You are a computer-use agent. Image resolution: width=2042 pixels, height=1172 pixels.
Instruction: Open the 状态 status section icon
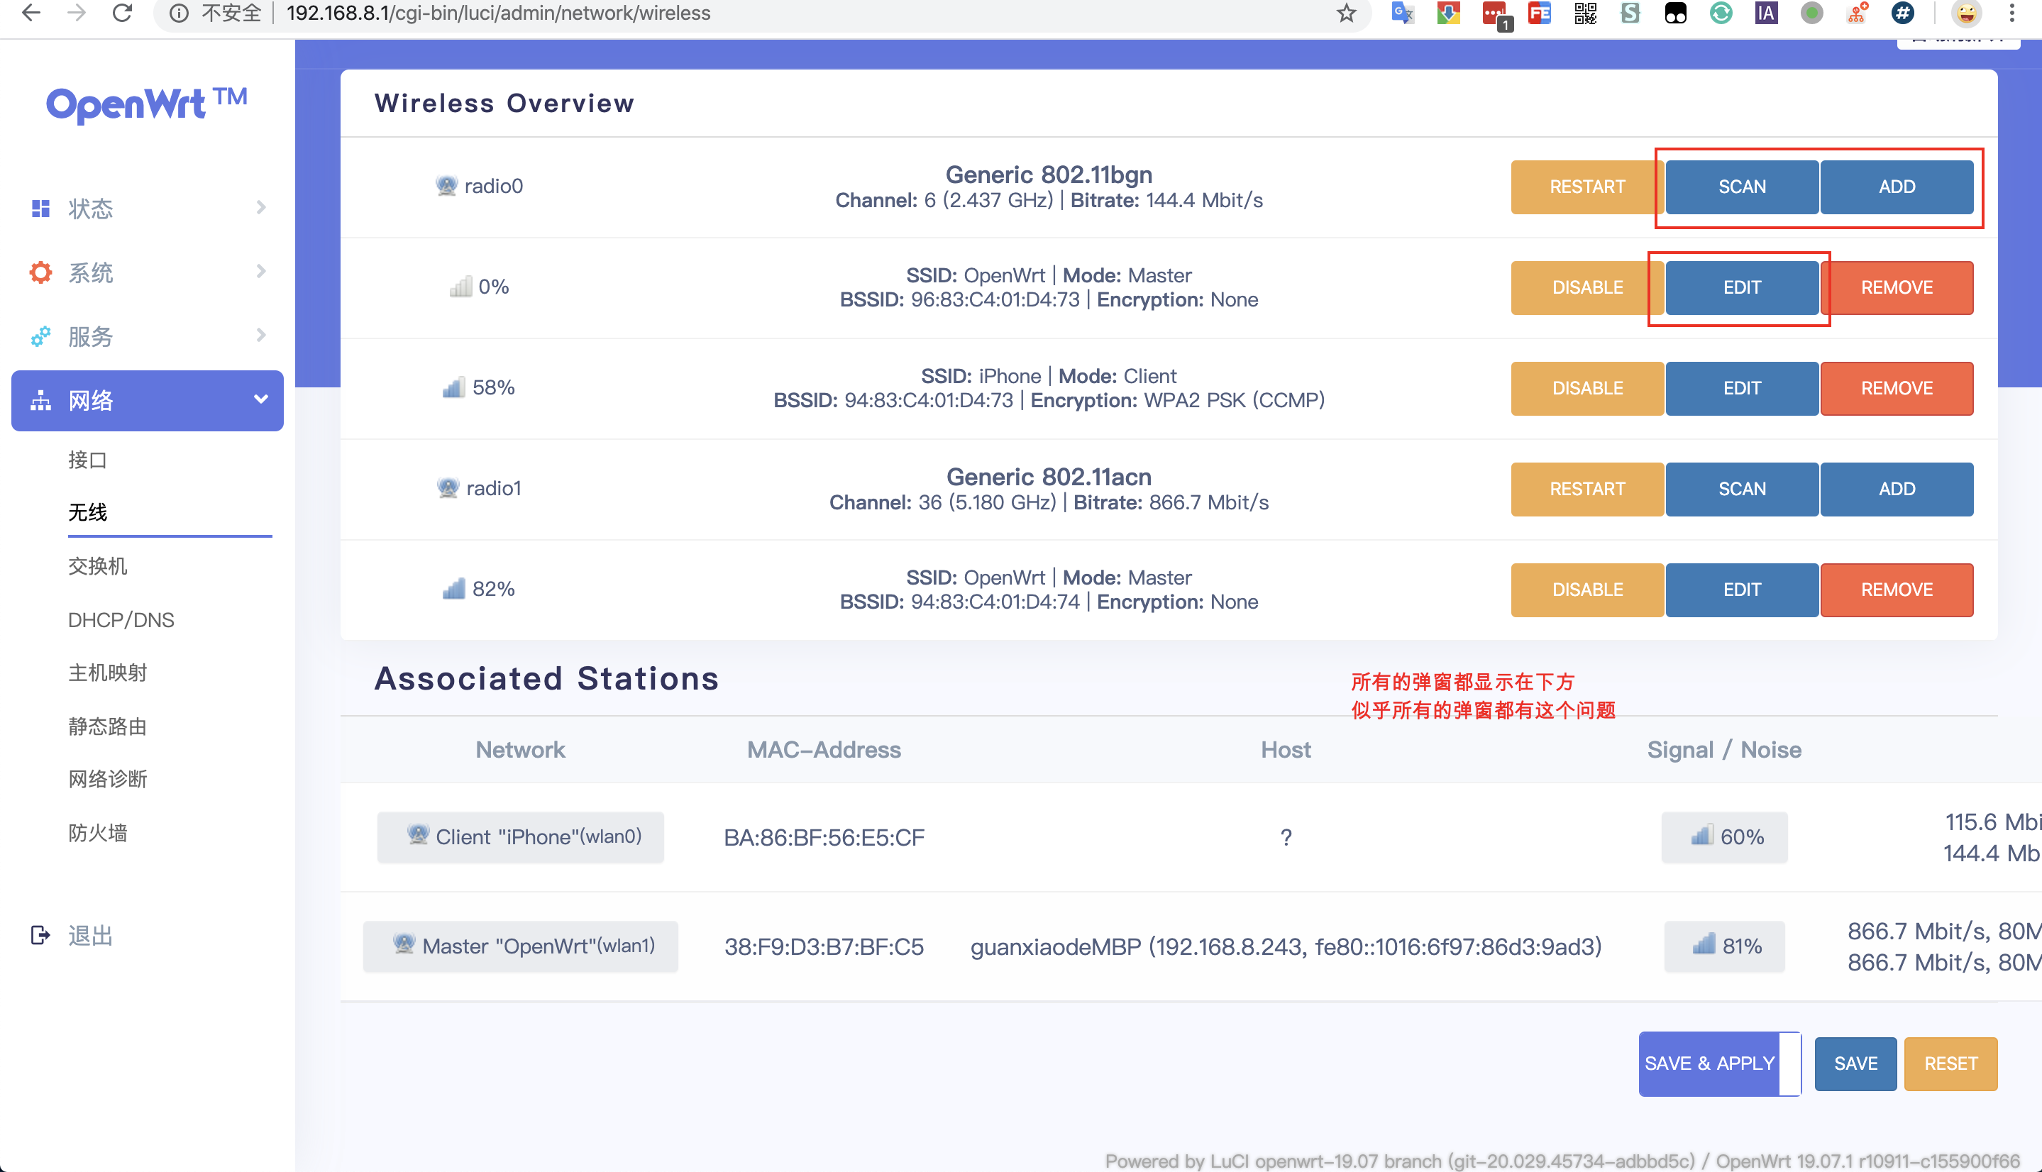coord(40,208)
